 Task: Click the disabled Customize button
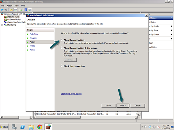click(x=70, y=60)
